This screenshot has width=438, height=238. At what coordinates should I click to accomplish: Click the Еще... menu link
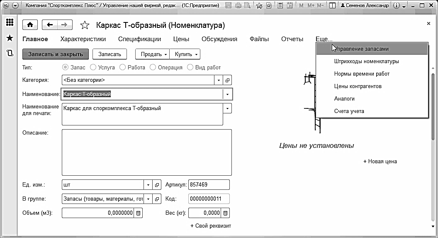click(x=324, y=39)
